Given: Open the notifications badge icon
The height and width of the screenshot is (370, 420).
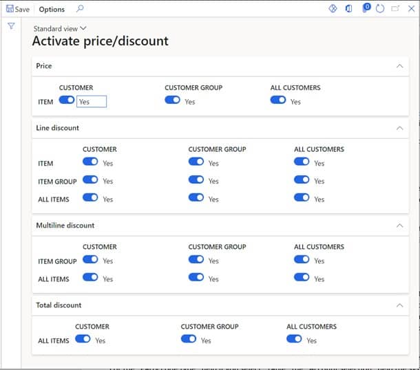Looking at the screenshot, I should point(366,8).
